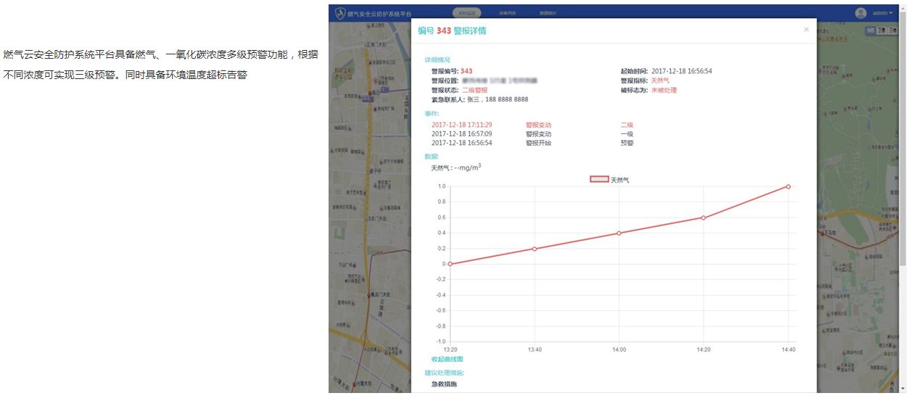Click the scrollbar up arrow
This screenshot has height=401, width=919.
tap(903, 8)
